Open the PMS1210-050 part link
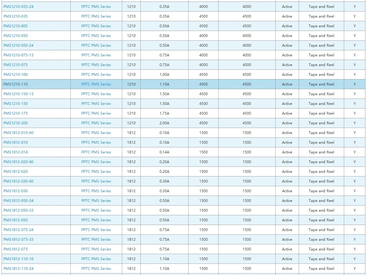Screen dimensions: 366x275 coord(15,36)
